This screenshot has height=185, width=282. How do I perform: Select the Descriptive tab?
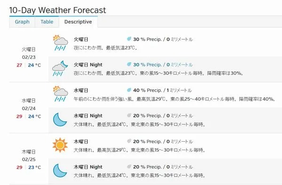(x=78, y=22)
